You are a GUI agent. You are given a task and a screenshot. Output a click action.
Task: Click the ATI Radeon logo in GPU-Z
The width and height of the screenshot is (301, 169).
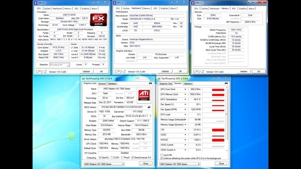[144, 95]
